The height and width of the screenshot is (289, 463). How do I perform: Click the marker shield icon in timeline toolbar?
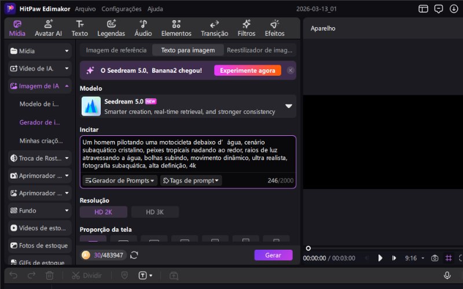(x=124, y=276)
